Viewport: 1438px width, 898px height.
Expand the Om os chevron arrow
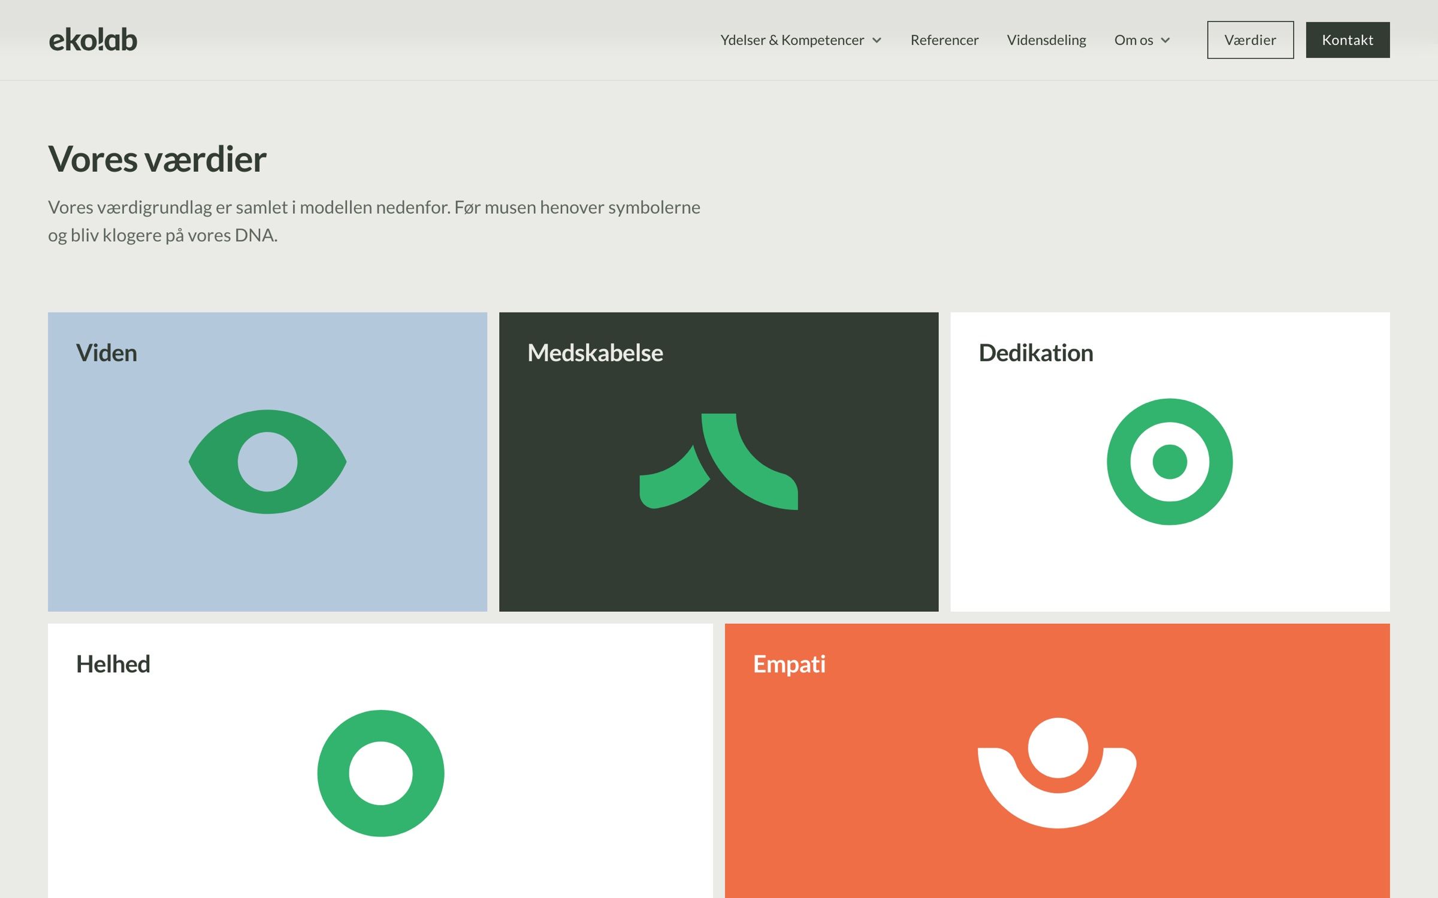coord(1165,41)
